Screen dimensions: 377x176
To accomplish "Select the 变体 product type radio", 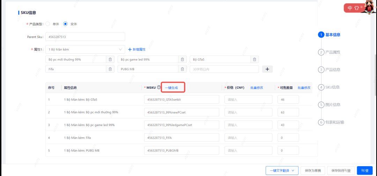I will (65, 24).
